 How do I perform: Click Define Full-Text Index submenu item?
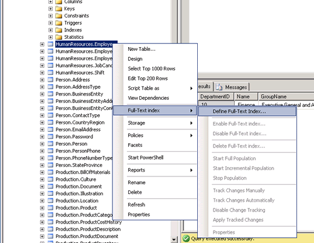point(247,111)
